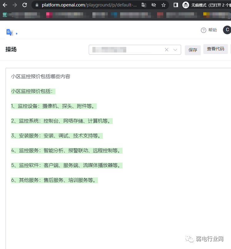Screen dimensions: 231x249
Task: Click the browser forward arrow
Action: (15, 5)
